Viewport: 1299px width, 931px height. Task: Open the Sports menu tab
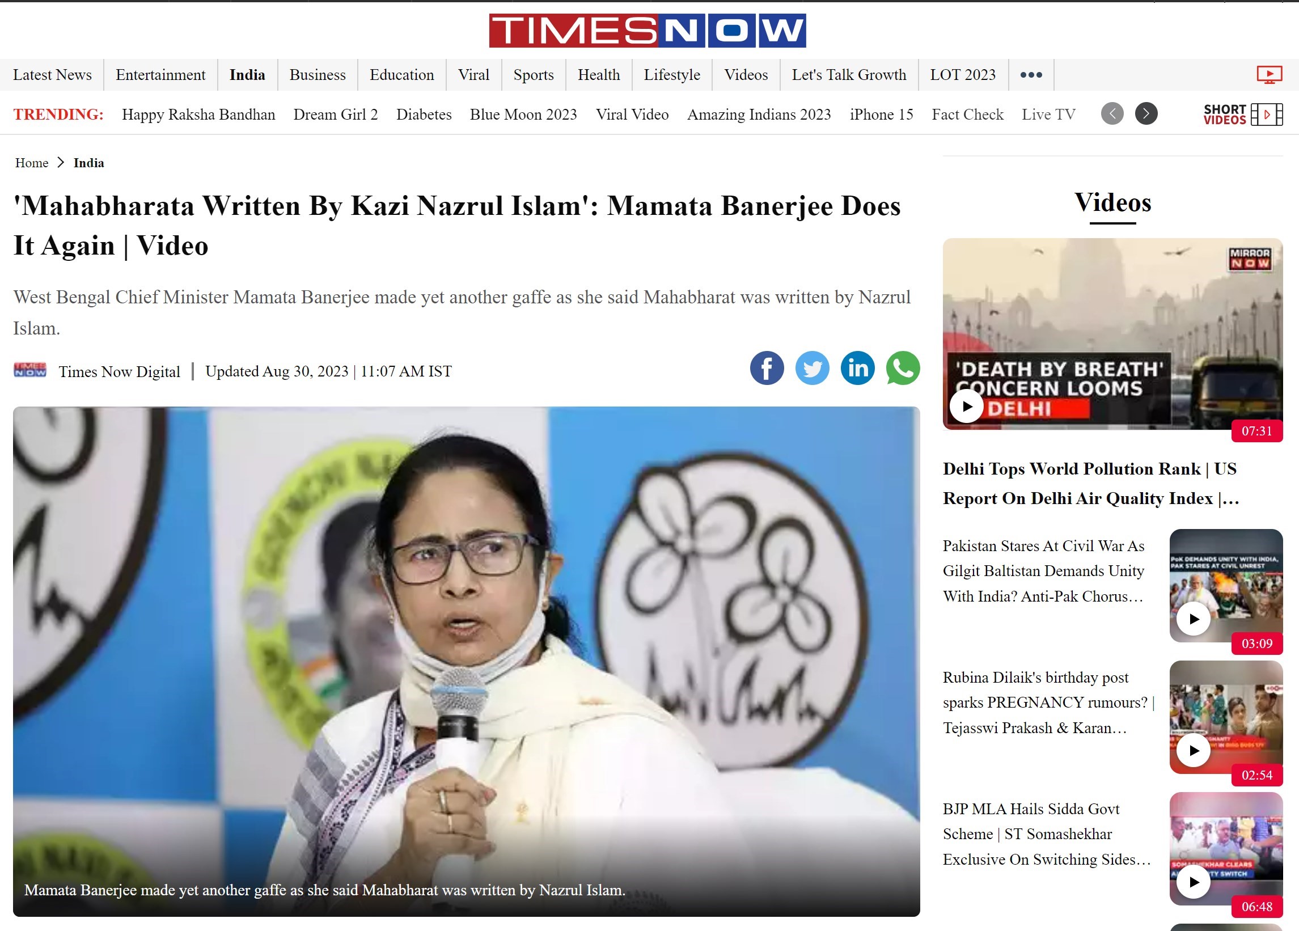click(x=533, y=75)
